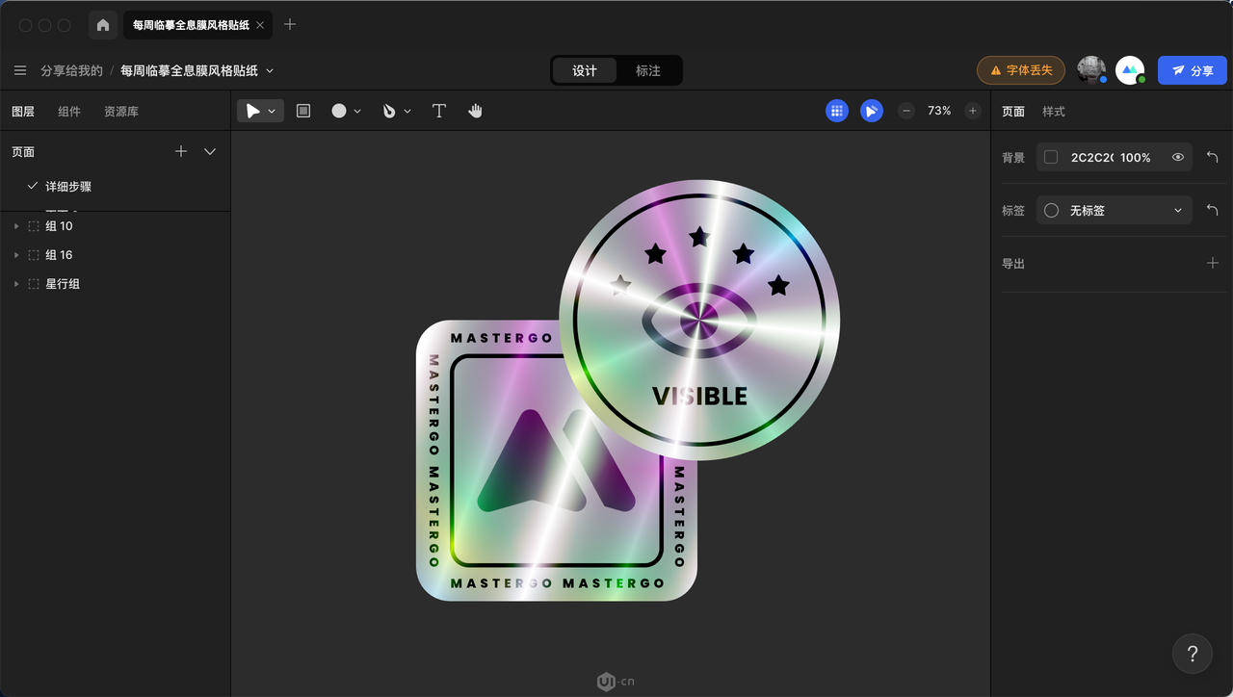This screenshot has height=697, width=1233.
Task: Open the 图层 tab
Action: tap(23, 112)
